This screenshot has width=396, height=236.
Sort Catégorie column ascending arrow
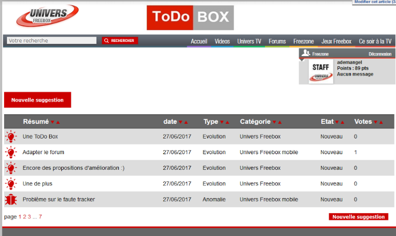pyautogui.click(x=280, y=122)
